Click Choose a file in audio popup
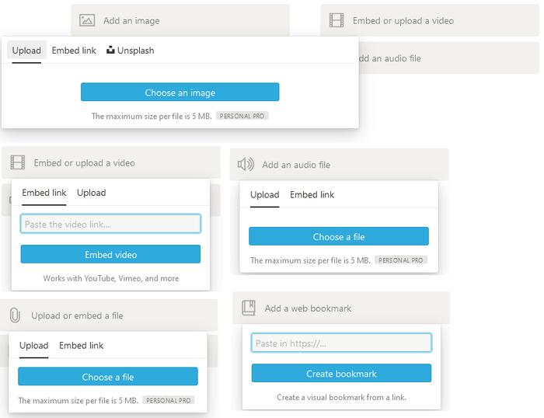The width and height of the screenshot is (544, 418). pyautogui.click(x=339, y=236)
